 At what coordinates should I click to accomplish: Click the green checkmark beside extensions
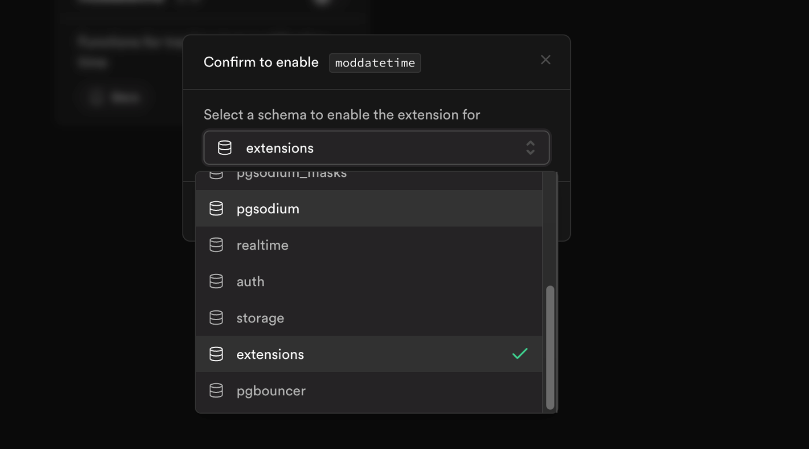[519, 354]
